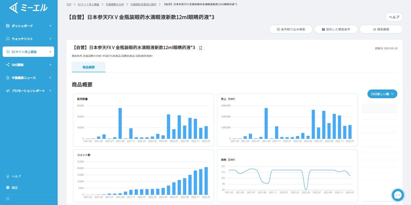
Task: Toggle the bookmark icon beside product title
Action: 200,48
